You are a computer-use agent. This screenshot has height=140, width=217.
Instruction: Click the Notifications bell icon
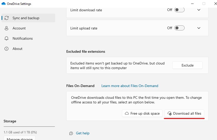6,38
